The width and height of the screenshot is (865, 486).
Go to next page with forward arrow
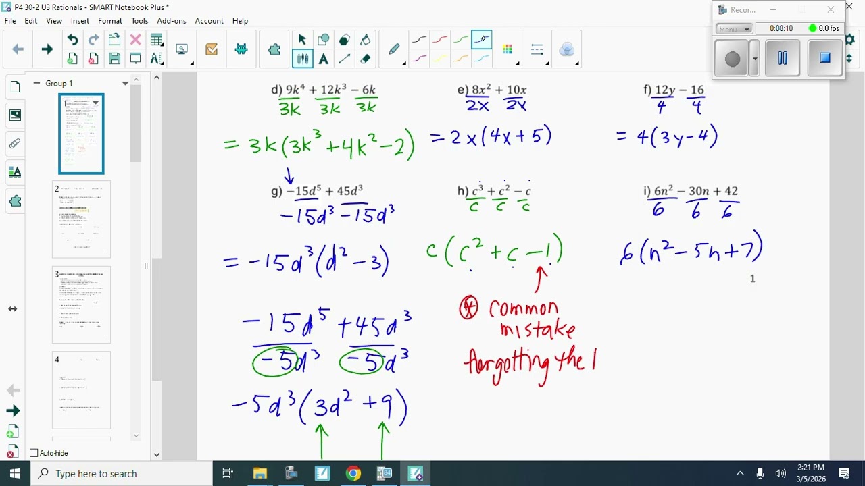pos(47,49)
